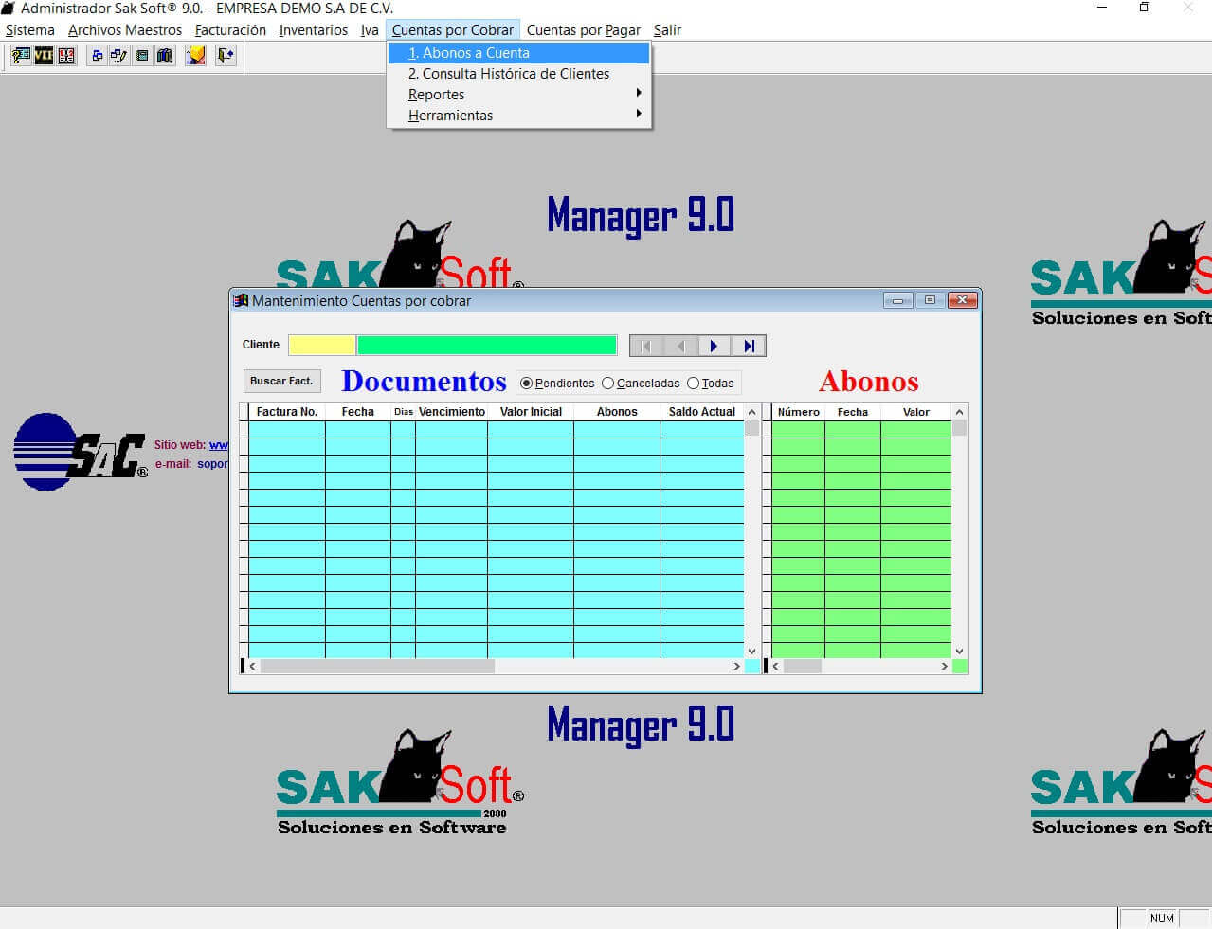The image size is (1212, 929).
Task: Expand the Reportes submenu
Action: pyautogui.click(x=519, y=95)
